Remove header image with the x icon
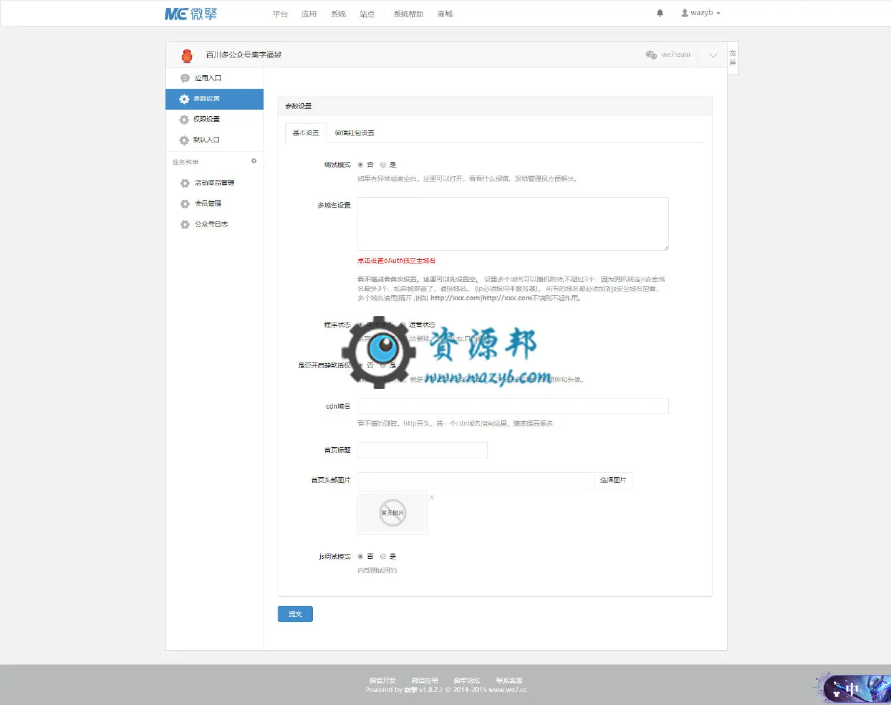 tap(432, 497)
